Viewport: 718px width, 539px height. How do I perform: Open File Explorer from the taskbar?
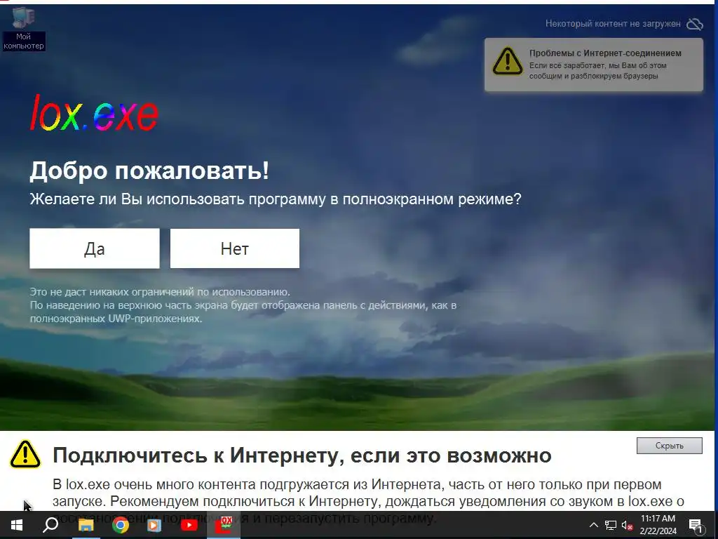pos(86,525)
